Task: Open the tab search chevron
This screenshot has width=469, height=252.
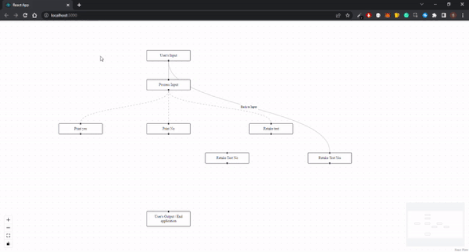Action: [421, 5]
